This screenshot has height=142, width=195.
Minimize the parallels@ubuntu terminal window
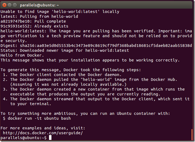[x=10, y=5]
